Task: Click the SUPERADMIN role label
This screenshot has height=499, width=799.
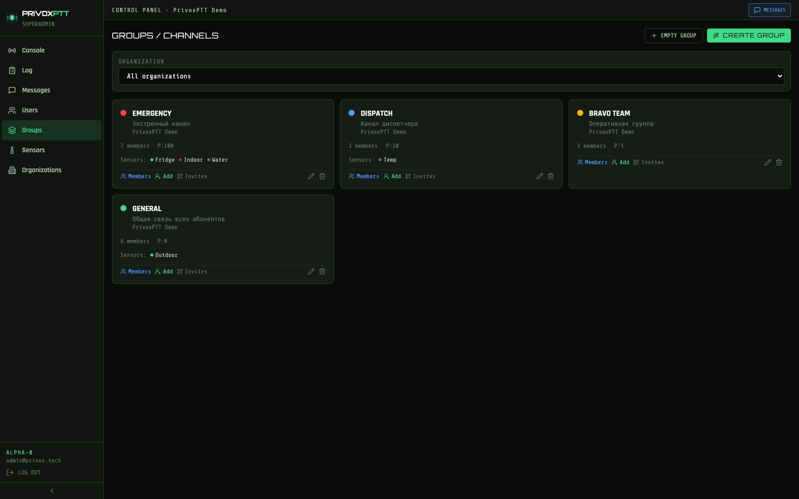Action: tap(38, 24)
